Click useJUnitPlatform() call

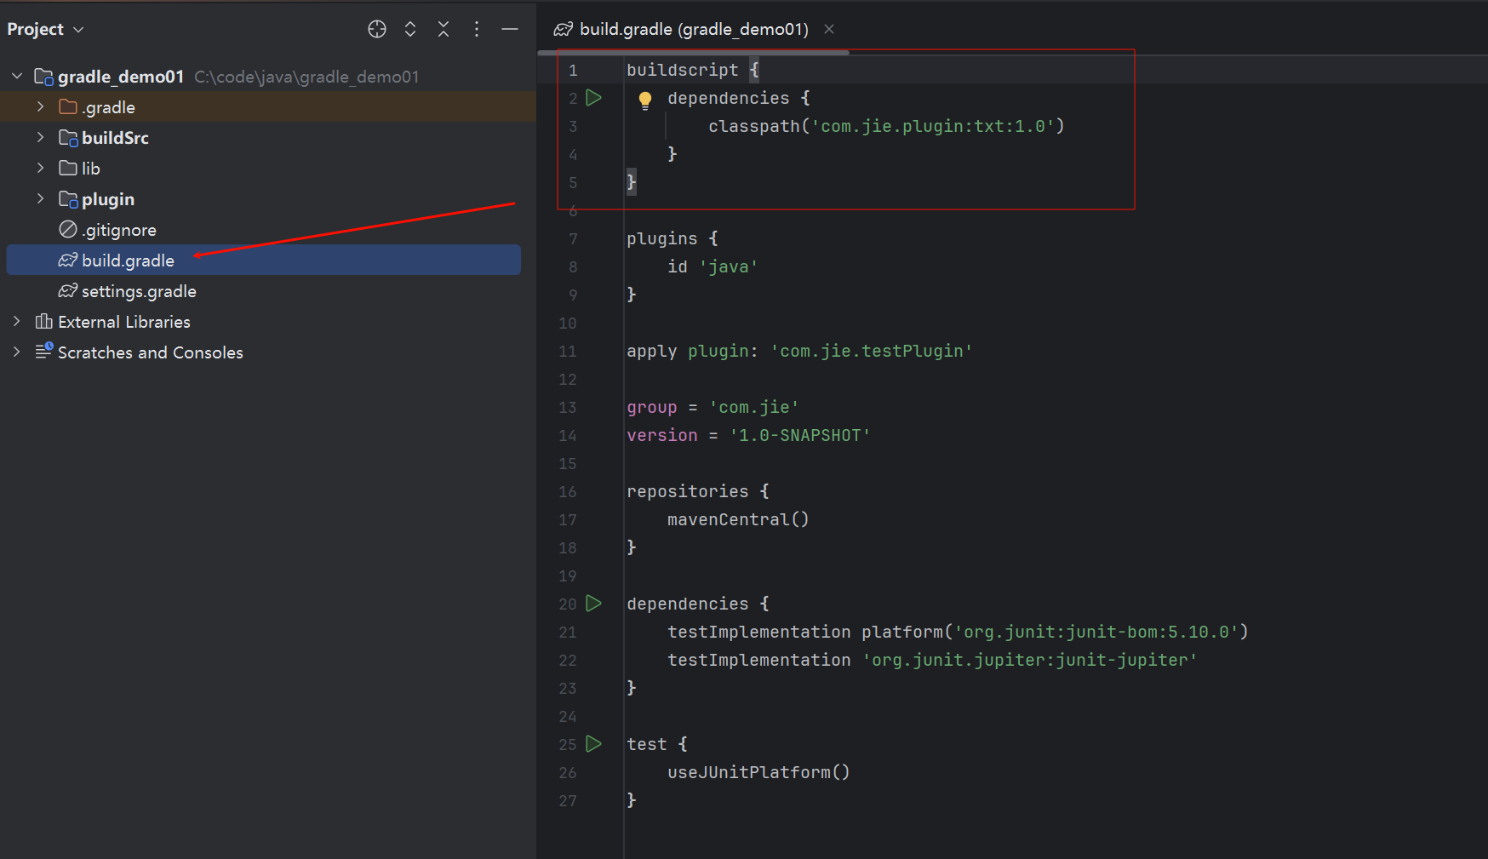click(x=758, y=772)
